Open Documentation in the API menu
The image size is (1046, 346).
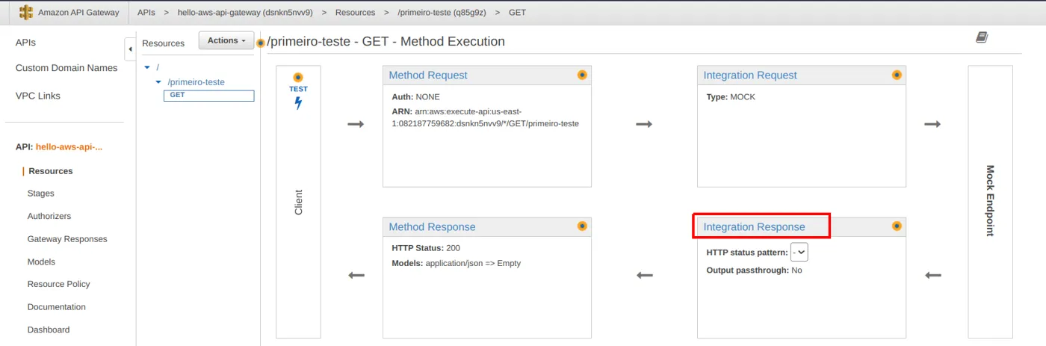click(57, 307)
